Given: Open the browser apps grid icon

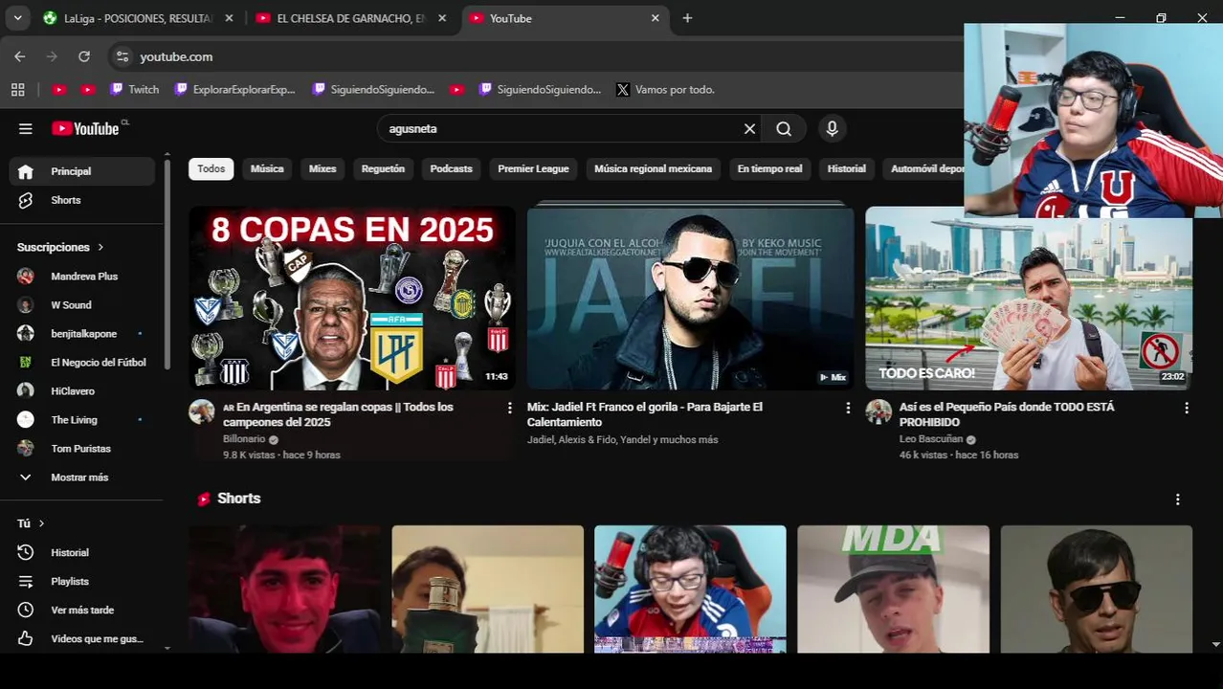Looking at the screenshot, I should pos(17,89).
